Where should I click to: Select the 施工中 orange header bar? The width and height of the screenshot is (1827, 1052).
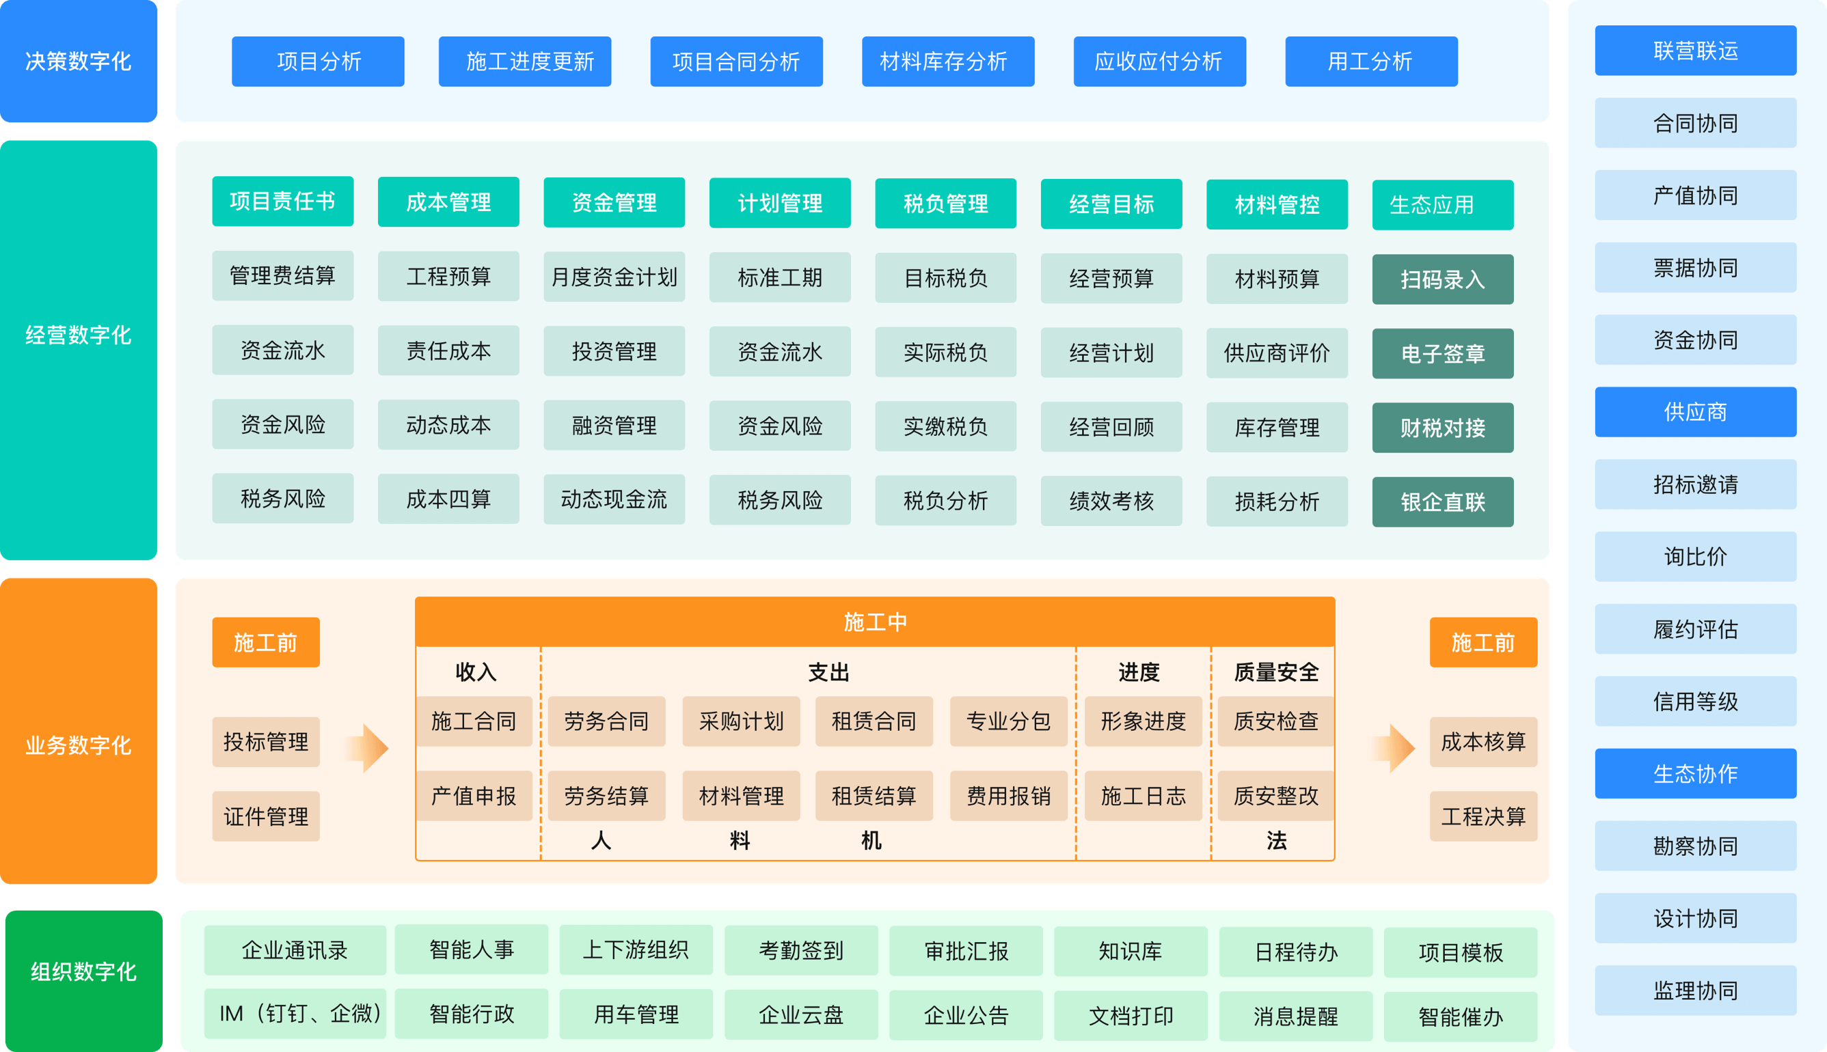click(874, 622)
